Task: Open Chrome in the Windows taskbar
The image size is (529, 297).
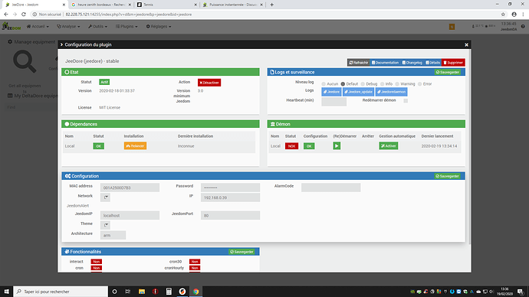Action: pos(196,292)
